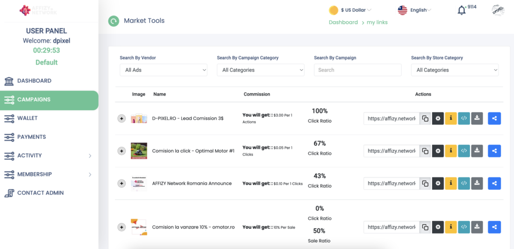Get embed code for Optimal Motor #1 campaign
This screenshot has width=514, height=249.
pos(464,151)
